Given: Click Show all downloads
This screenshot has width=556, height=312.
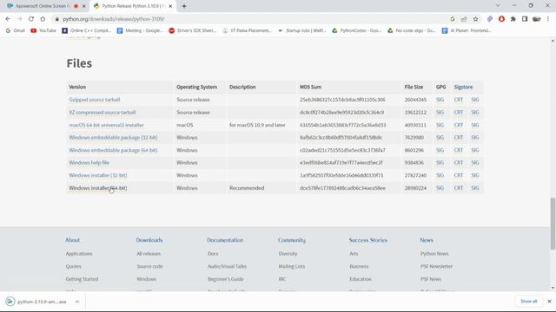Looking at the screenshot, I should coord(529,302).
